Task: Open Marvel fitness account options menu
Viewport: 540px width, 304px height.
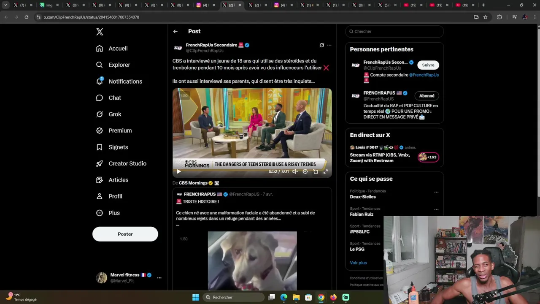Action: tap(159, 278)
